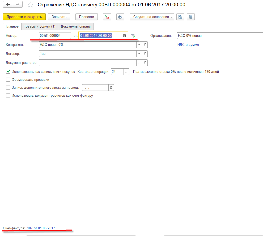The image size is (263, 236).
Task: Open the document structure icon
Action: tap(181, 17)
